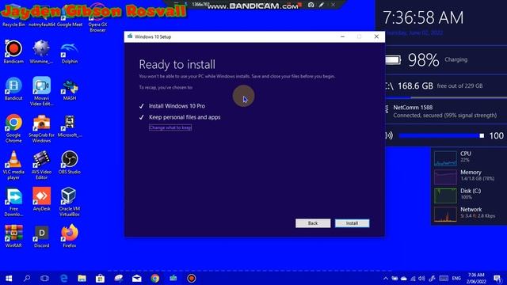Click the Bandicam screenshot camera icon
Screen dimensions: 507x285
pos(311,5)
